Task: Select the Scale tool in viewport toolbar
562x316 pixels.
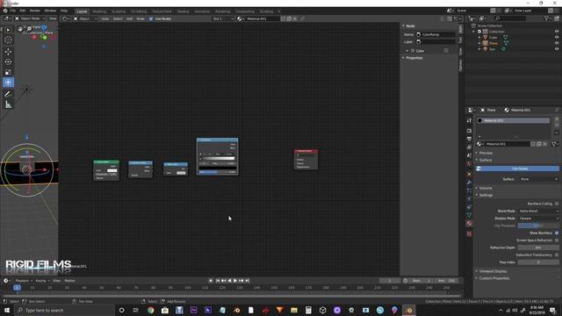Action: (x=8, y=72)
